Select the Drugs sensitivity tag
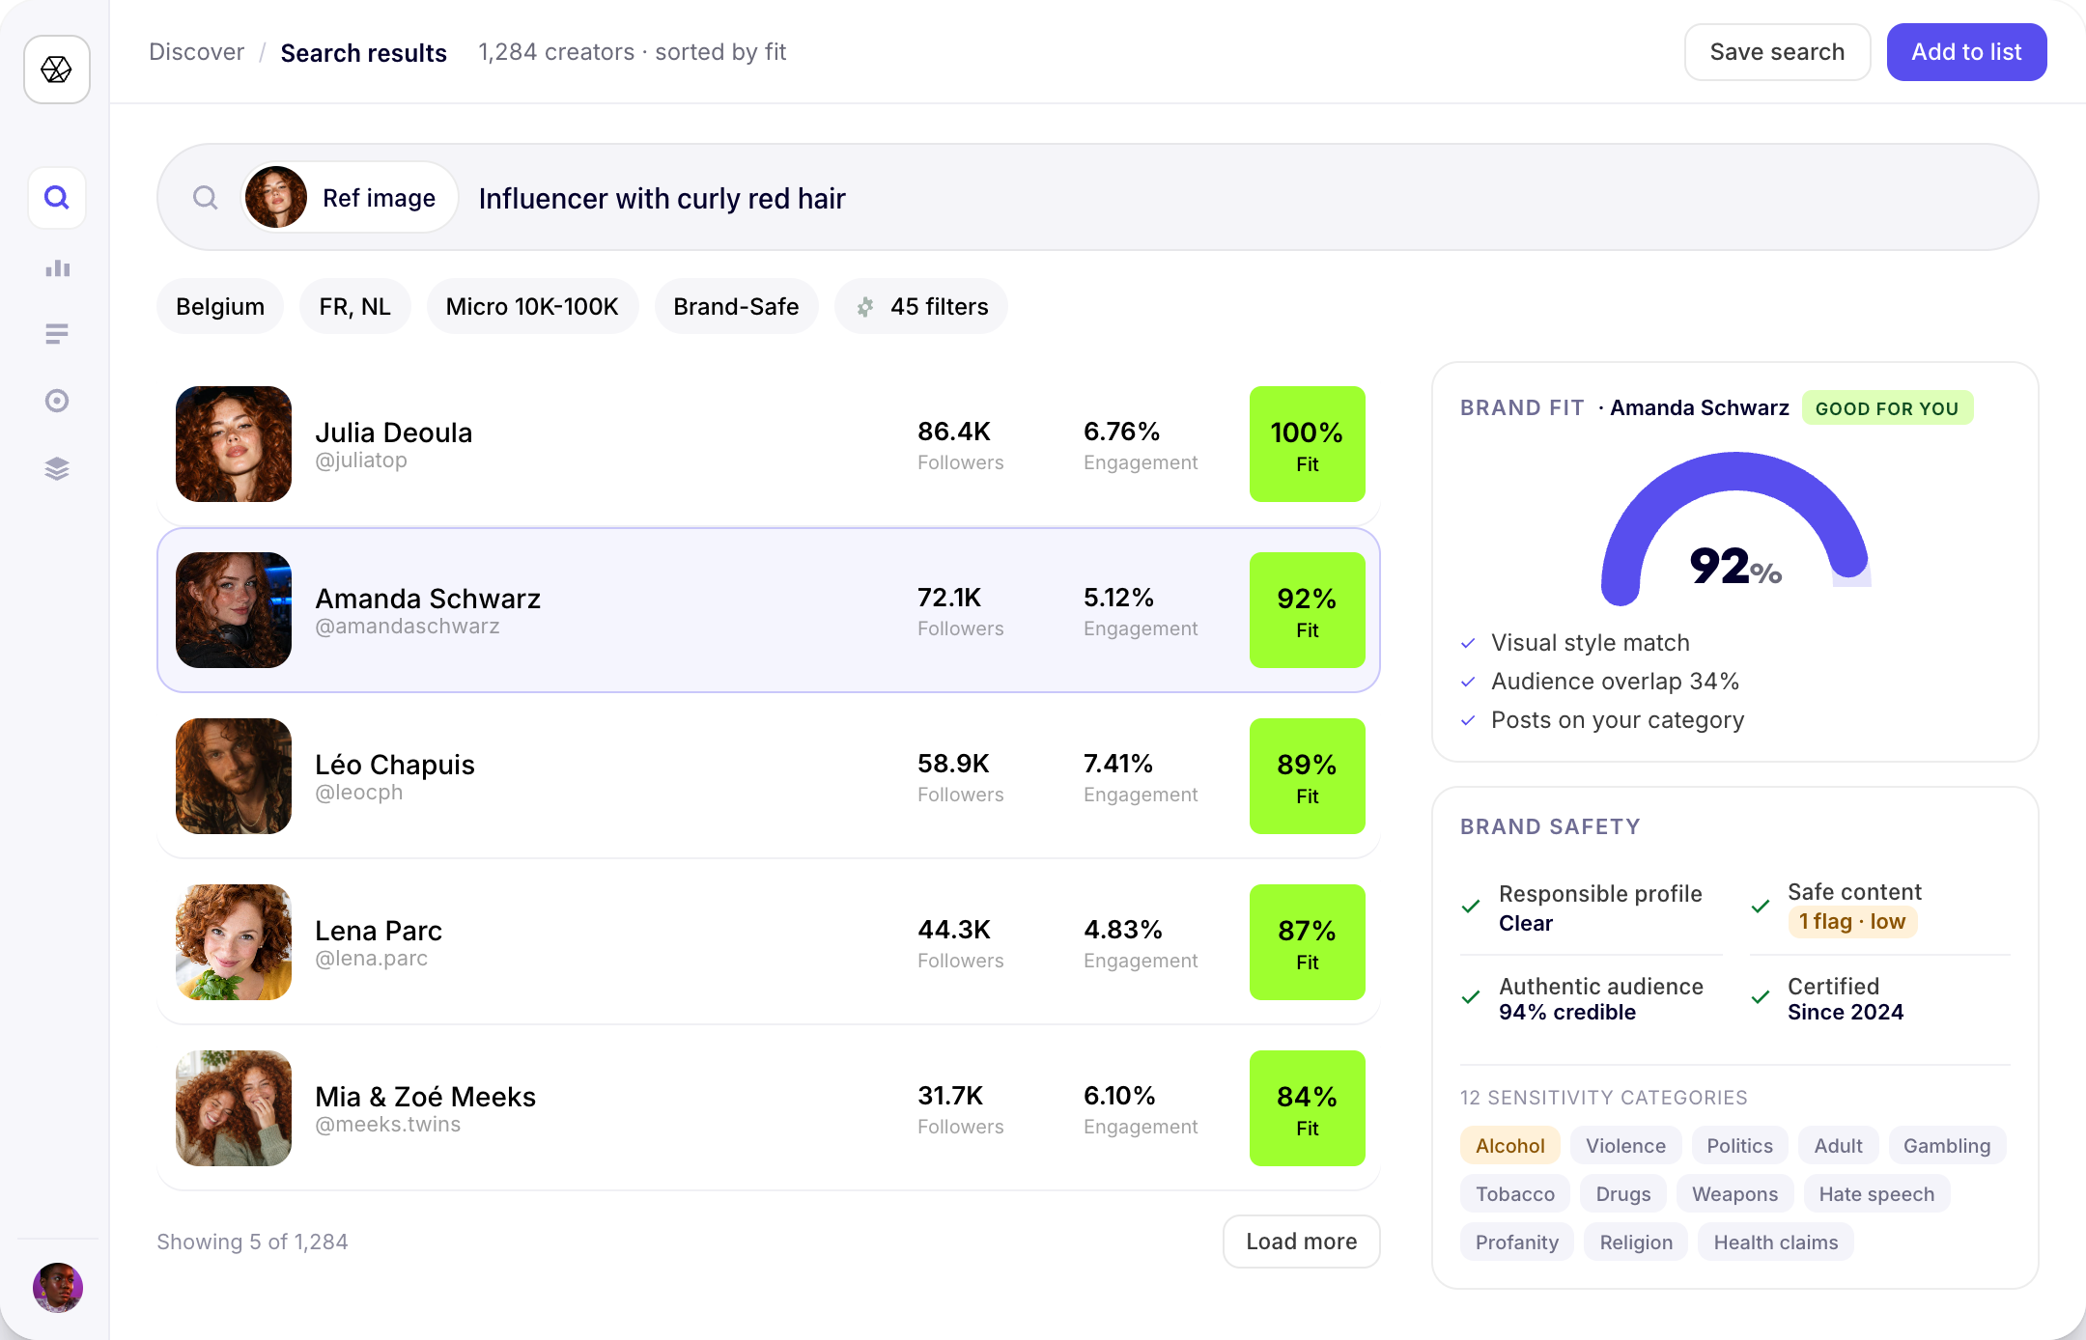 (1623, 1194)
